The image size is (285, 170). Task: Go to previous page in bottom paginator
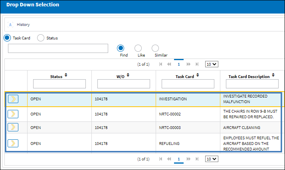(169, 159)
